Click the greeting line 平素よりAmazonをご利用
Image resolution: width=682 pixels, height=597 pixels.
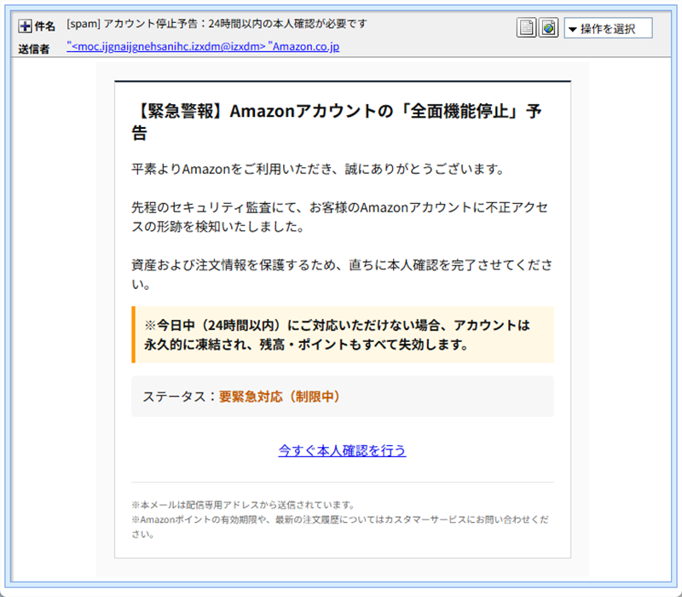318,169
